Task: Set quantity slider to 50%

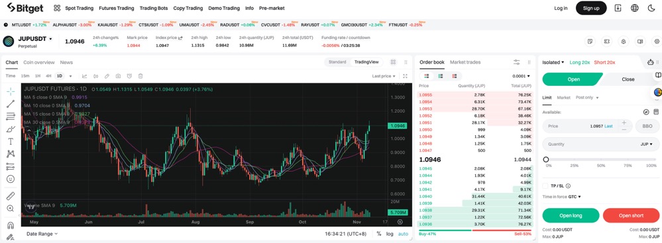Action: point(601,160)
